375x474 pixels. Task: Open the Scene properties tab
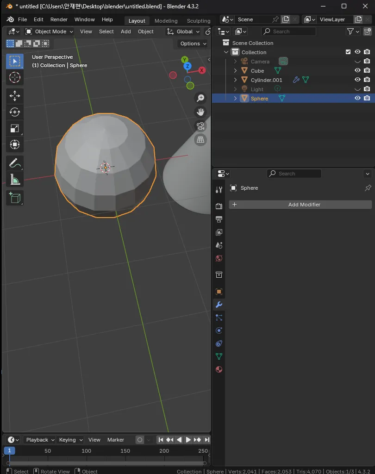219,245
